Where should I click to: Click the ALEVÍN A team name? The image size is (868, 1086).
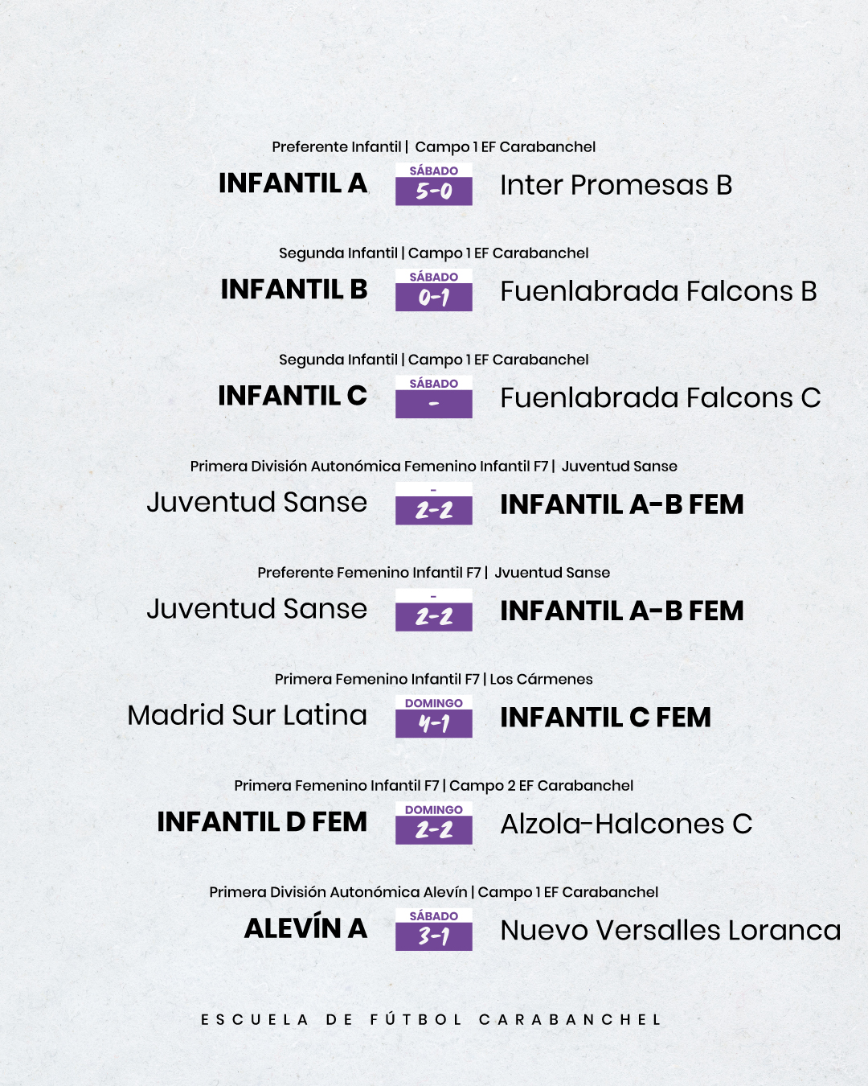(305, 928)
